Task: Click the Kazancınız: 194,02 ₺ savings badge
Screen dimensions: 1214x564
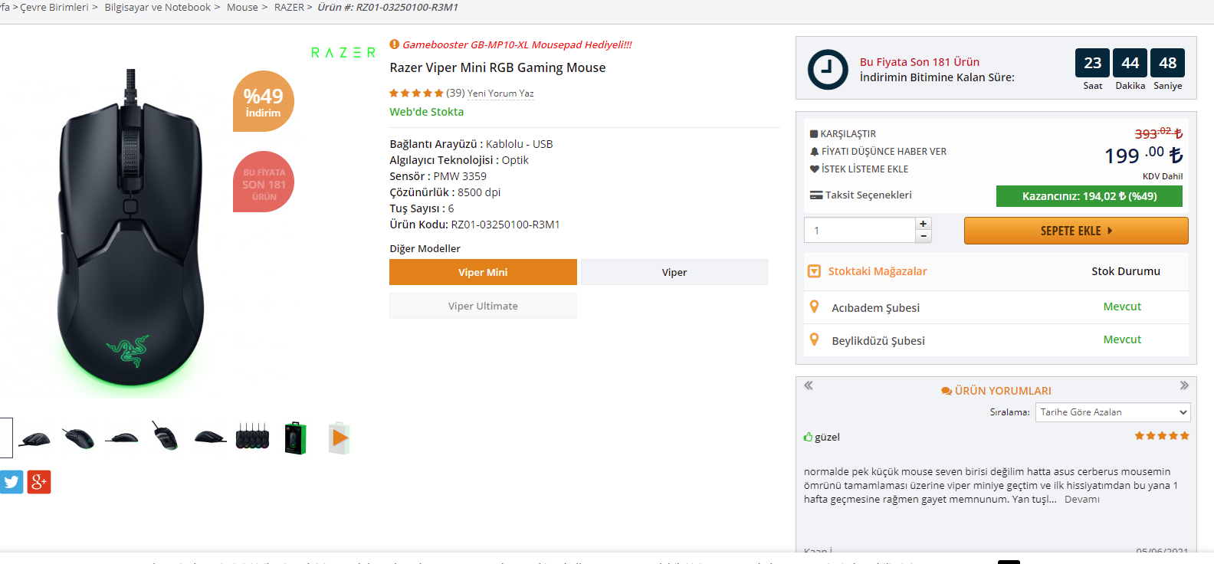Action: (x=1089, y=196)
